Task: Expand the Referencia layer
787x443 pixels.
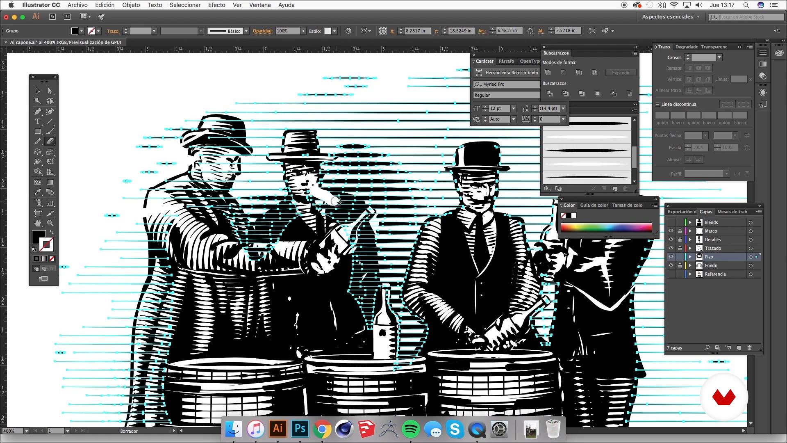Action: (690, 274)
